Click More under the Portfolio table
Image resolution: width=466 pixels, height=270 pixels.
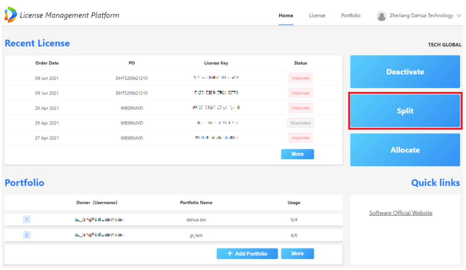[297, 254]
